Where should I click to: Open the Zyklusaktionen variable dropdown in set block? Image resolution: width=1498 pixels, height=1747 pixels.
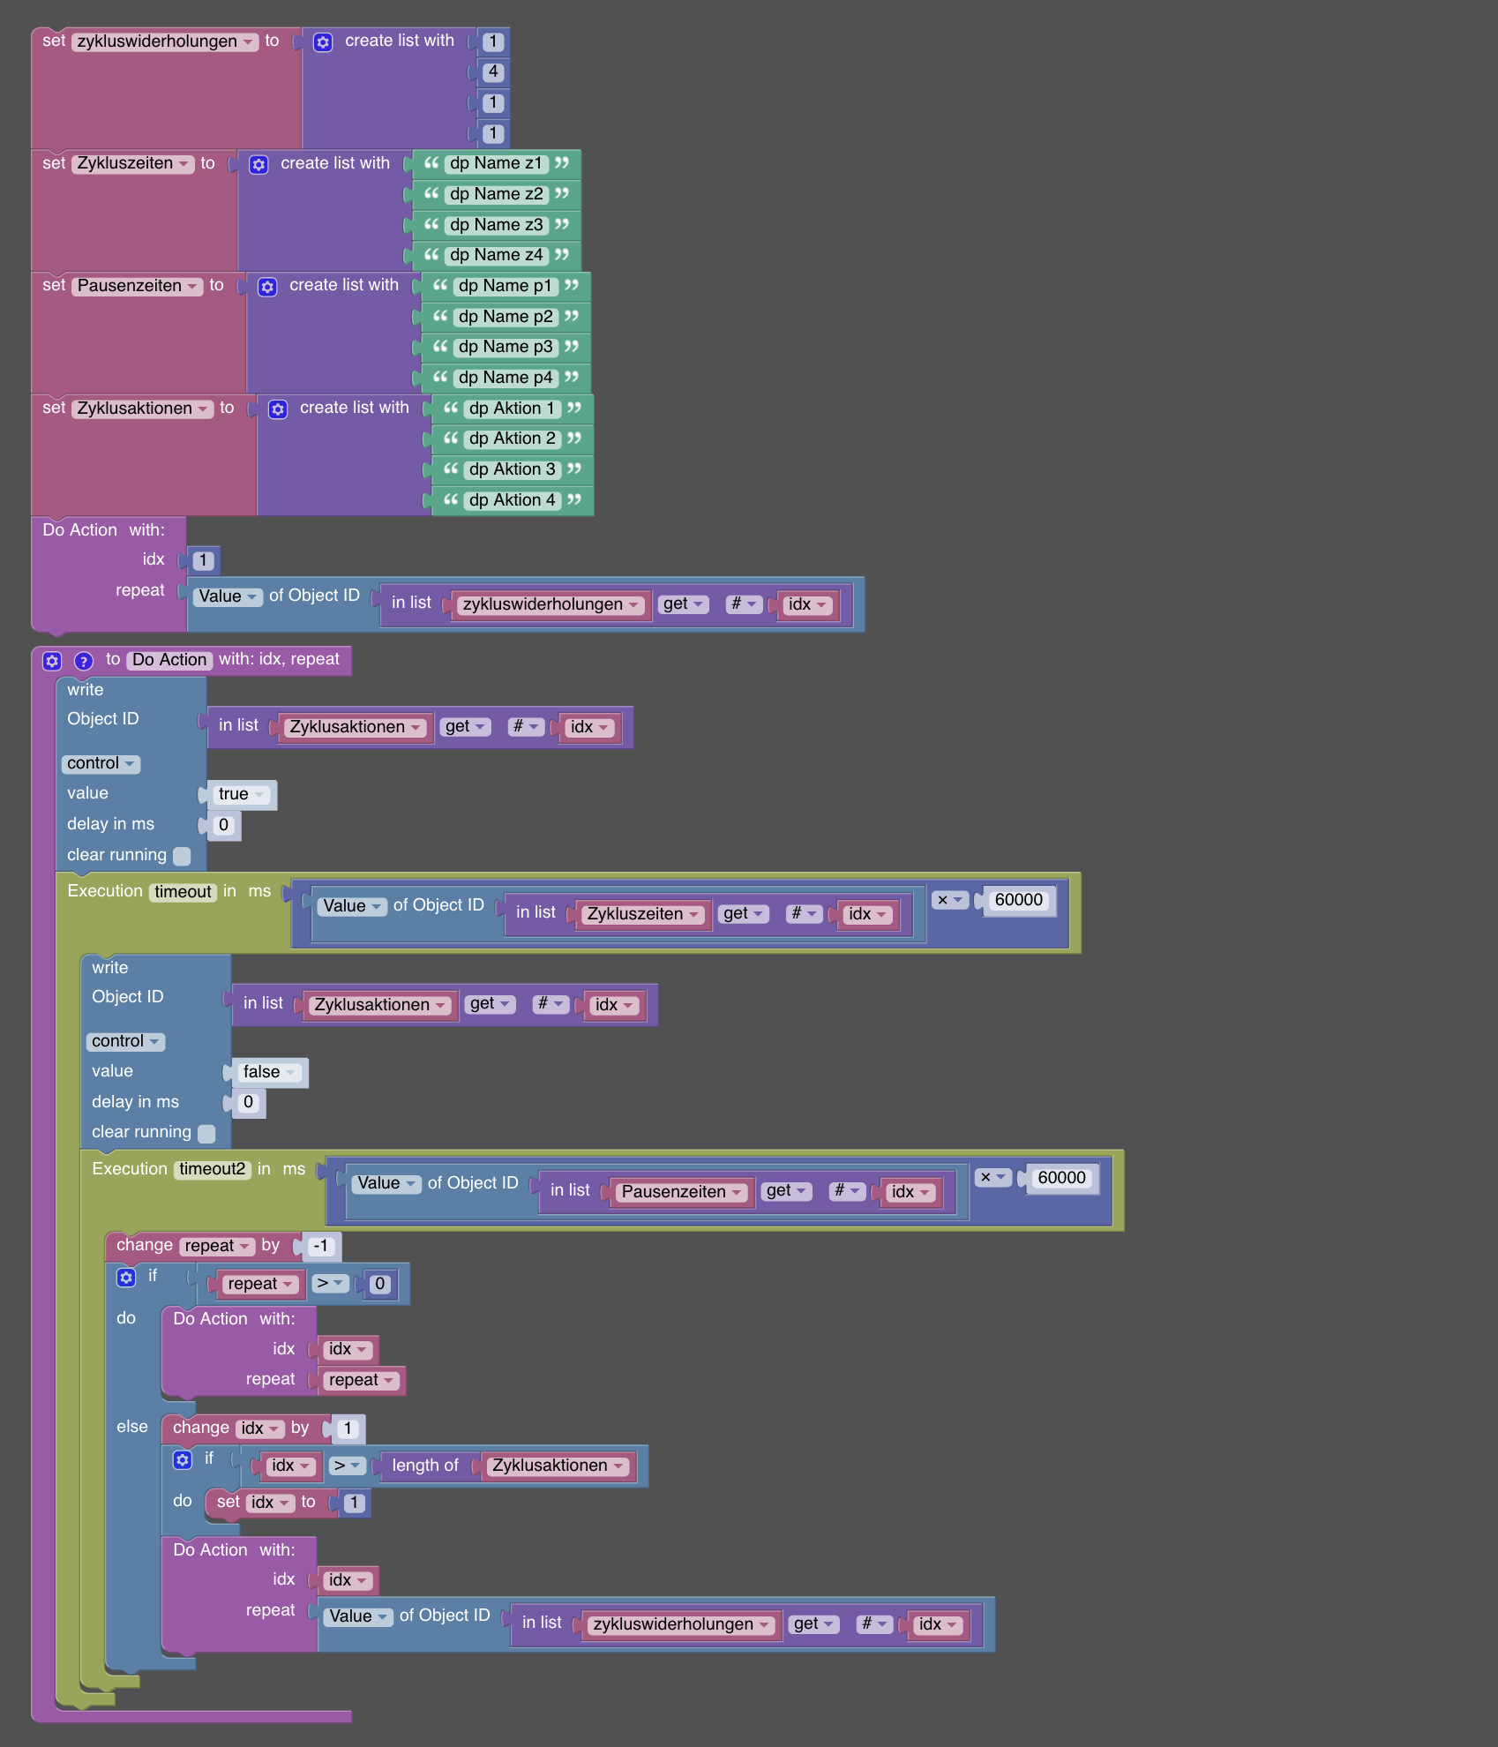tap(143, 409)
